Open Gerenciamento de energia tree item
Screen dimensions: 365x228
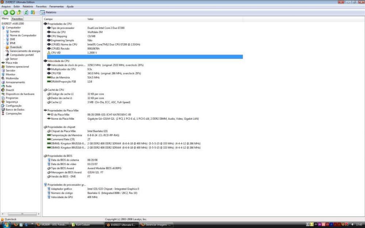point(25,51)
